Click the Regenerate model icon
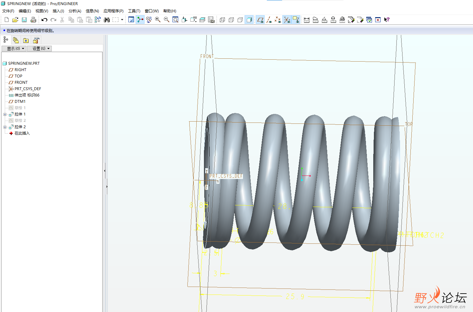The width and height of the screenshot is (473, 312). 98,20
